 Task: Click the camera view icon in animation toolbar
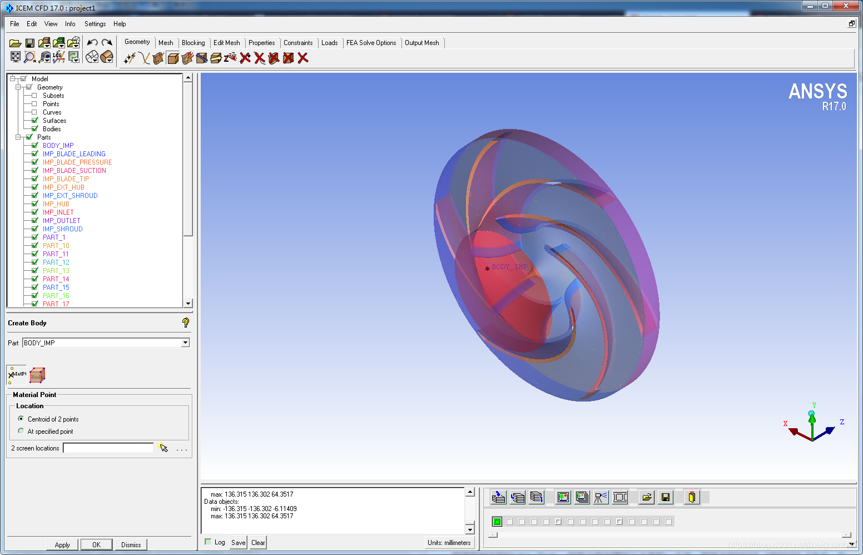[601, 497]
